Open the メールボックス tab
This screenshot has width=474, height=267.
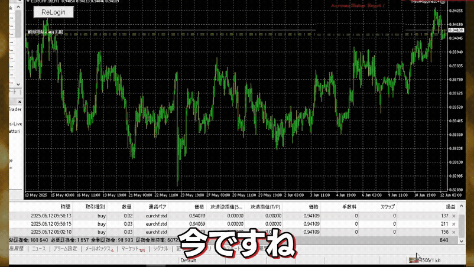point(98,249)
